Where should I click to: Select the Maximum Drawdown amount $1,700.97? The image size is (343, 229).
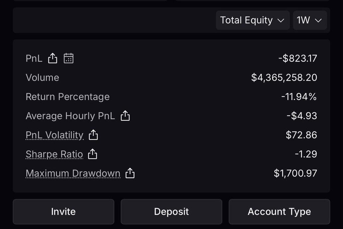click(295, 173)
